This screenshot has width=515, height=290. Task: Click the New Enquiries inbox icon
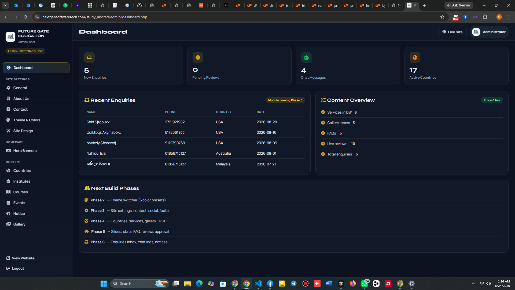tap(89, 57)
